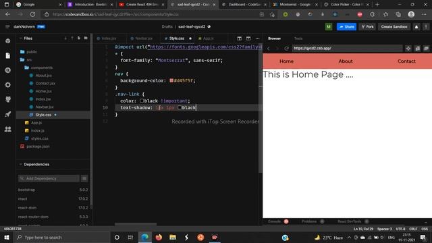Click the #d45f5f color swatch in editor
Screen dimensions: 432x243
[x=171, y=81]
